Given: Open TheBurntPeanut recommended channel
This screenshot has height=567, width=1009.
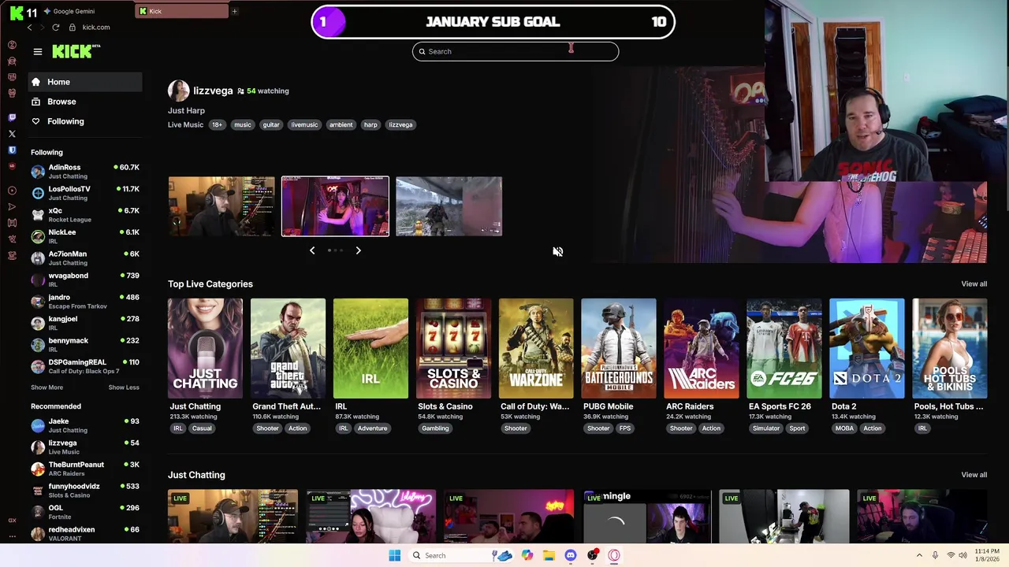Looking at the screenshot, I should [85, 469].
